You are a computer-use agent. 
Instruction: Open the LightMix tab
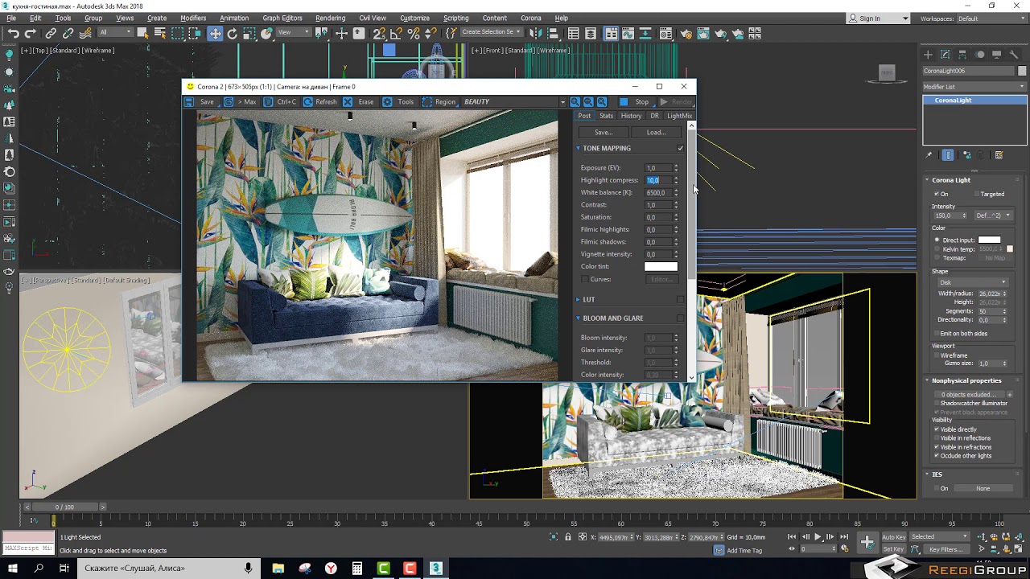pos(679,116)
